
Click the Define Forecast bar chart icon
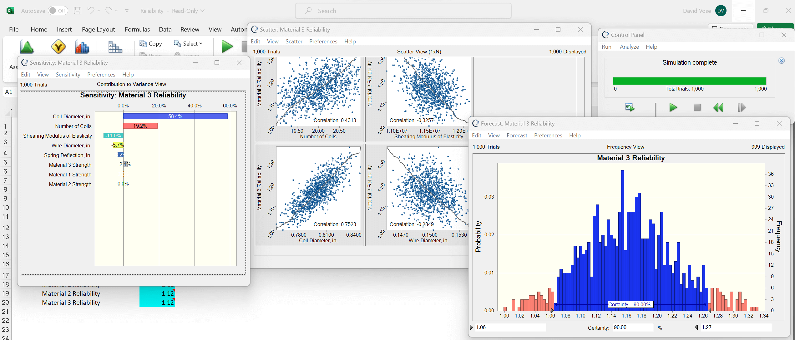82,47
